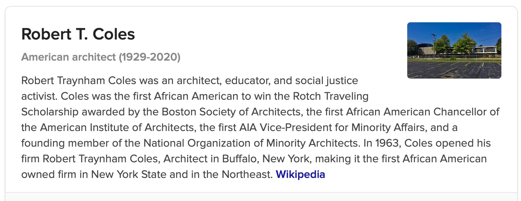Select the 'American architect (1929-2020)' subtitle
The height and width of the screenshot is (201, 521).
click(x=101, y=57)
